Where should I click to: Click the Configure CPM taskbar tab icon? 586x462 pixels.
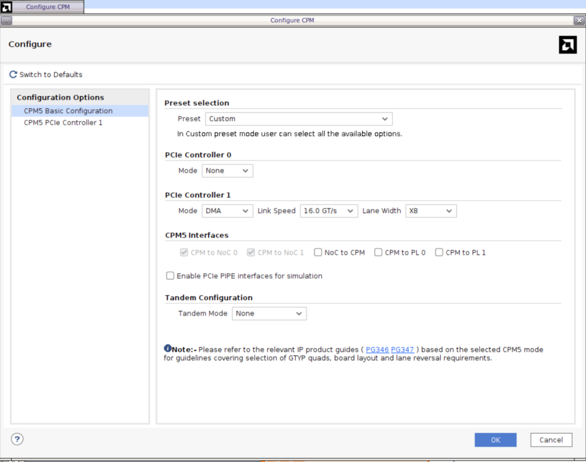click(x=8, y=7)
